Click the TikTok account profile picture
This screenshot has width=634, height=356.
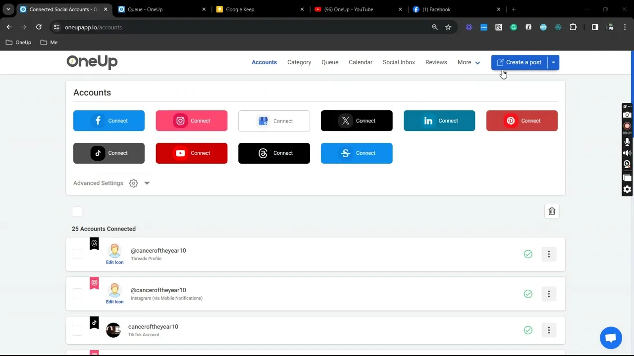(x=113, y=330)
